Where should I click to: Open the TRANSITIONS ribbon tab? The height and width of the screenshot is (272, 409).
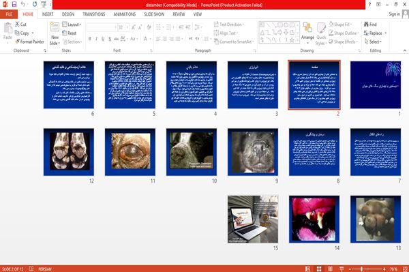pyautogui.click(x=94, y=14)
